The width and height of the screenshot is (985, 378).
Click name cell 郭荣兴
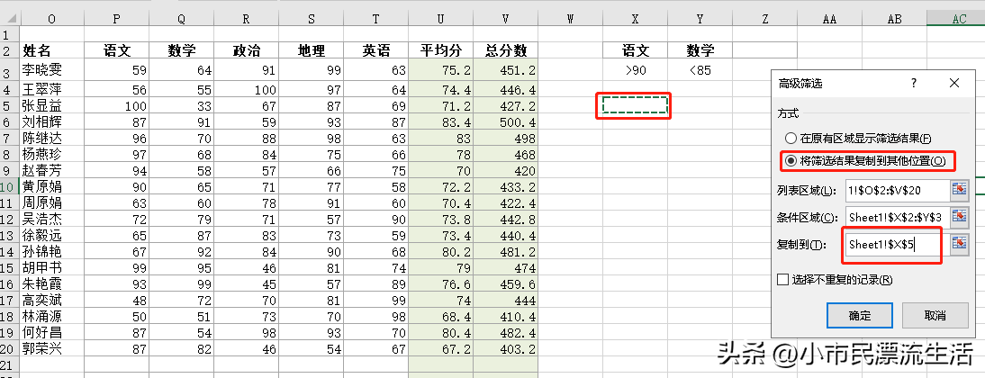tap(51, 348)
